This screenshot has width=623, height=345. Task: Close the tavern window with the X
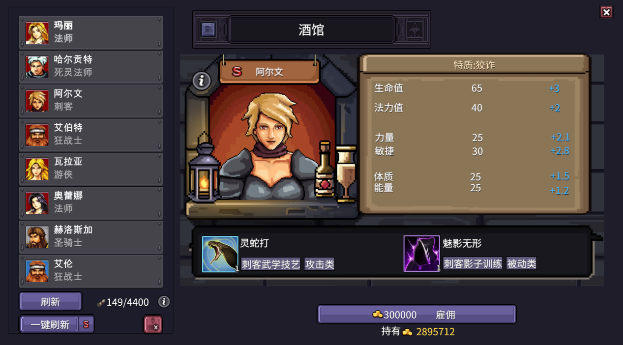point(606,12)
